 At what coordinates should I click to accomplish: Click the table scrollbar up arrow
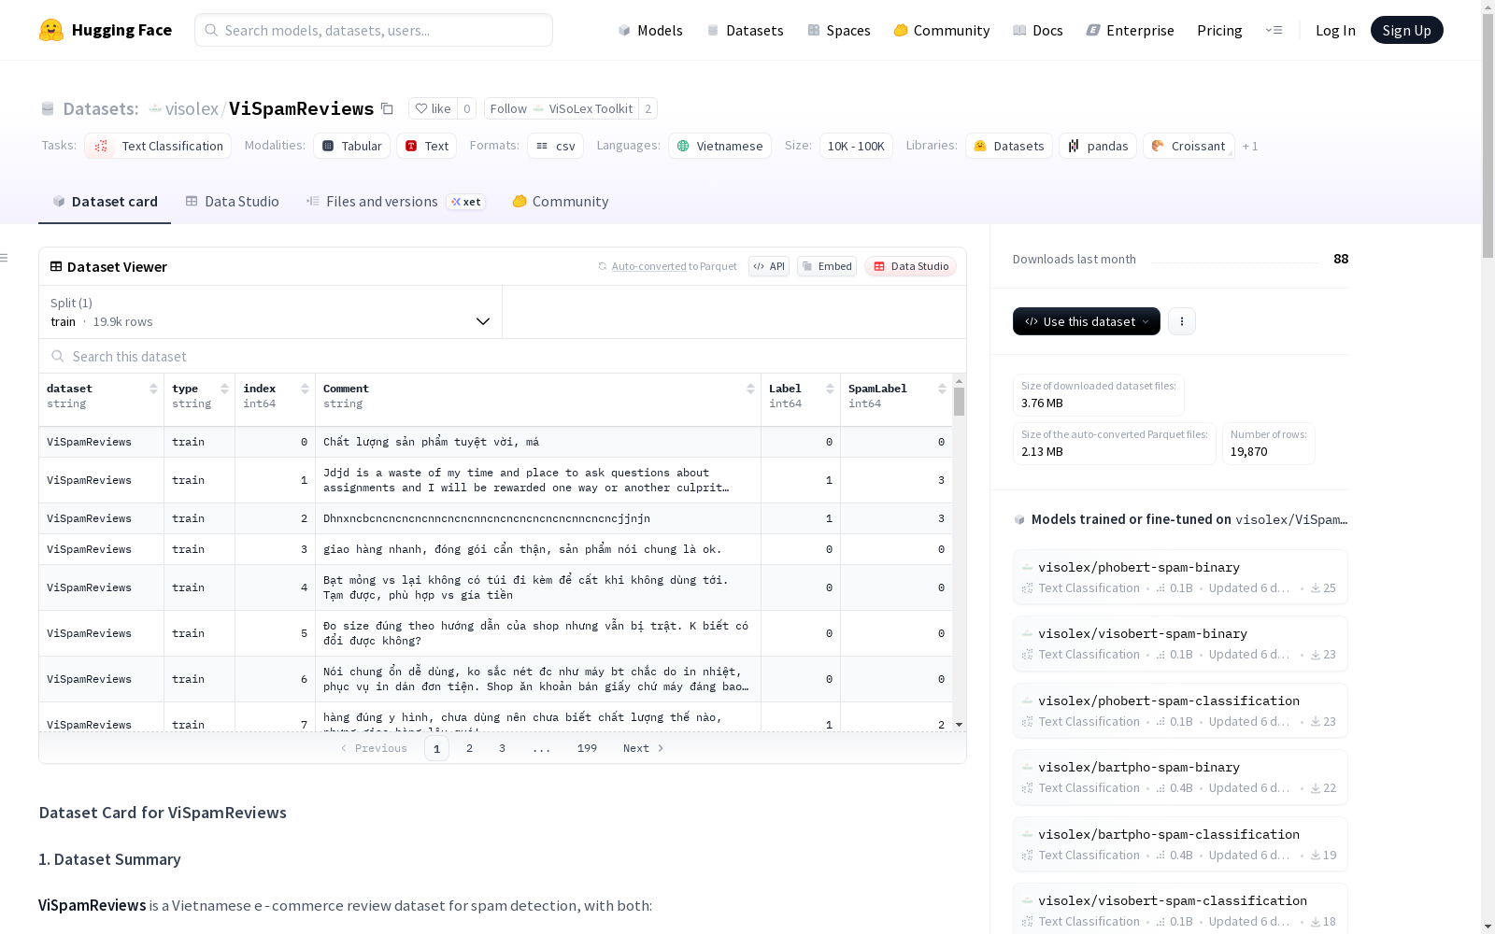pyautogui.click(x=959, y=381)
